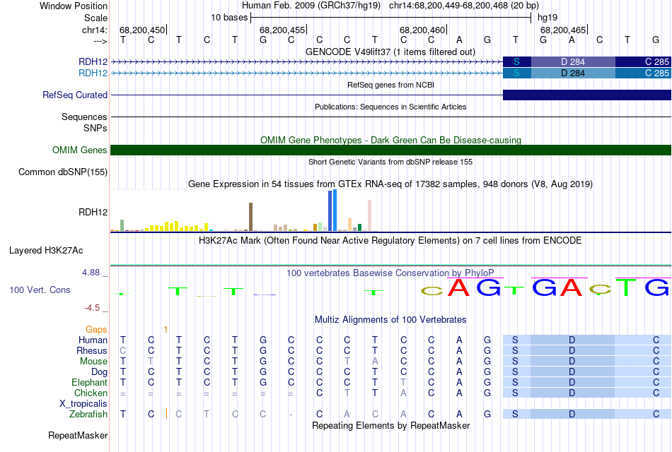Click the Human alignment row label
Image resolution: width=672 pixels, height=452 pixels.
pyautogui.click(x=93, y=340)
